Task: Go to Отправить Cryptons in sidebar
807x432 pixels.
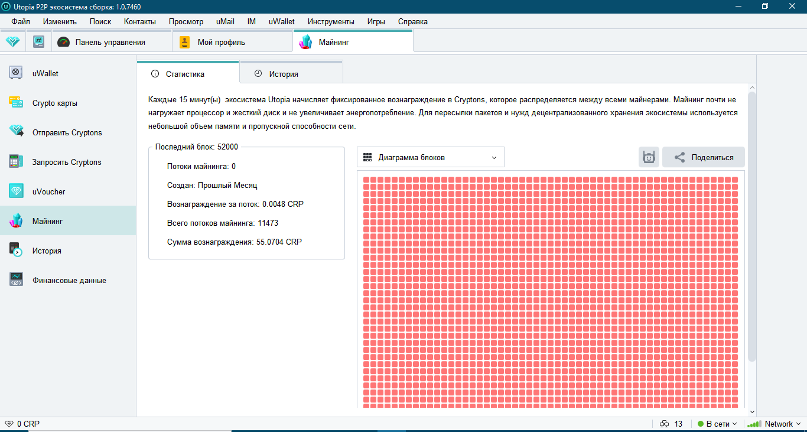Action: pyautogui.click(x=68, y=132)
